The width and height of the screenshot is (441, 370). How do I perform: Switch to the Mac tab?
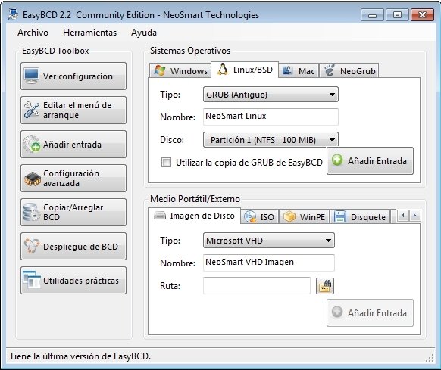click(299, 70)
